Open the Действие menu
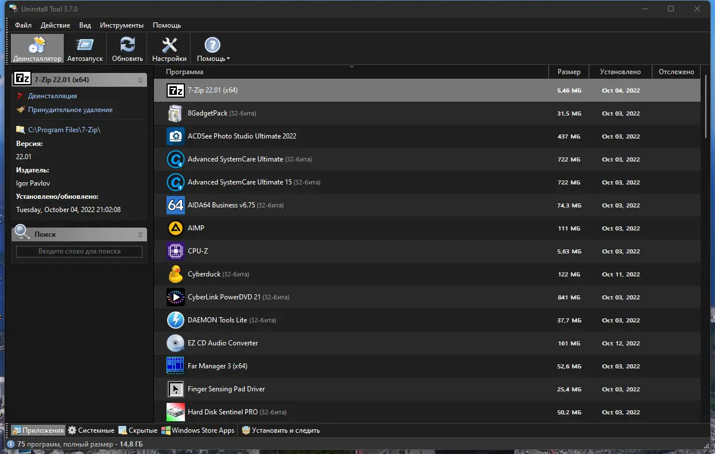Screen dimensions: 715x454 click(x=56, y=25)
